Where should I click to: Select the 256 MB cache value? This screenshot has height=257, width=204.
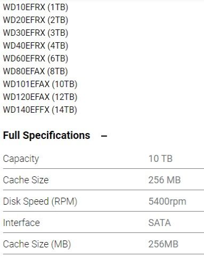pos(165,180)
